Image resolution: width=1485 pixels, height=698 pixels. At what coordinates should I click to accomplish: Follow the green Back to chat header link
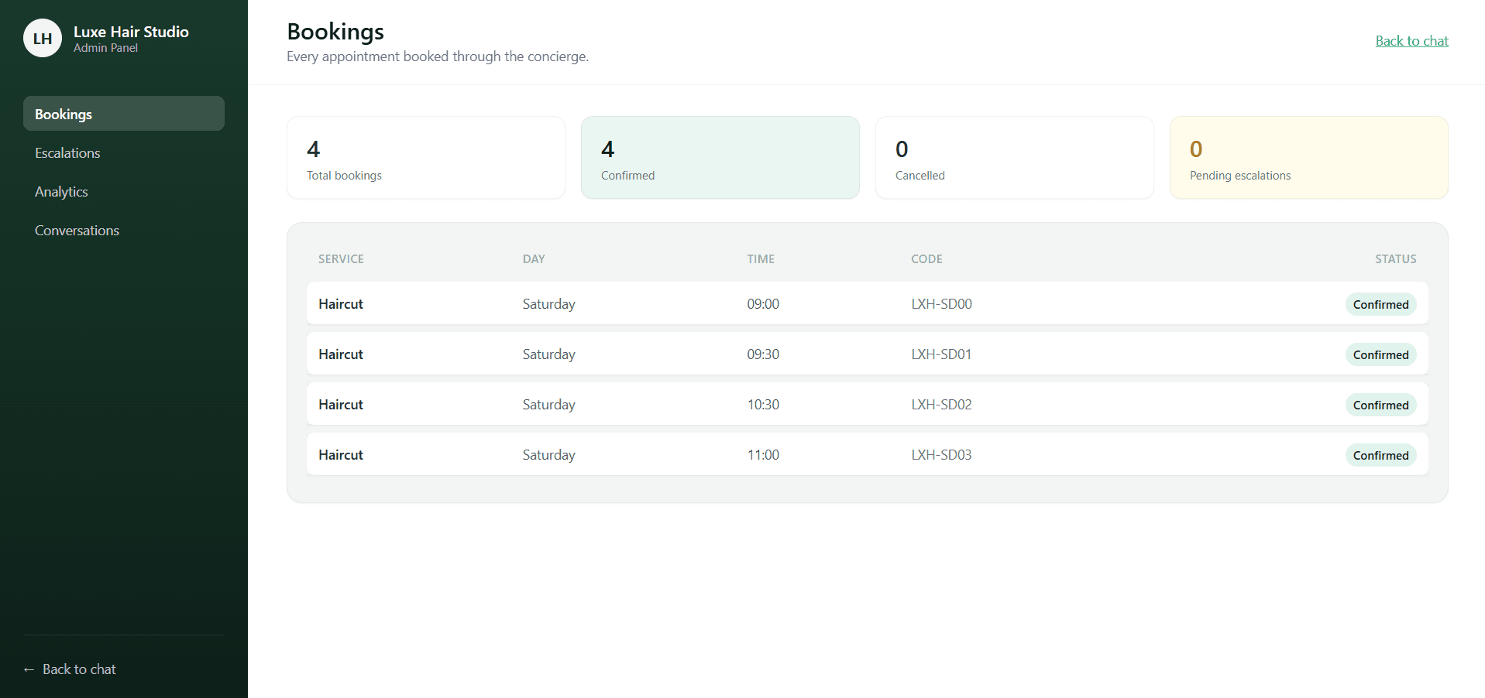pyautogui.click(x=1411, y=41)
